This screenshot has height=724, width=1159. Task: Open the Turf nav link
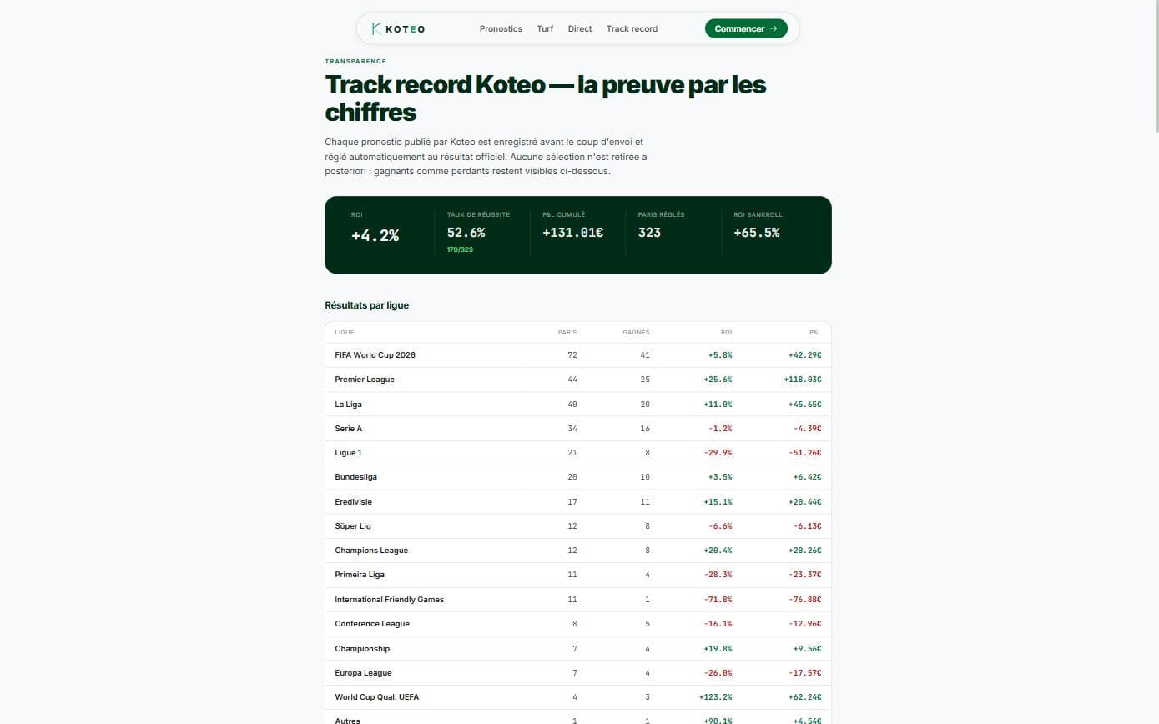pyautogui.click(x=545, y=28)
